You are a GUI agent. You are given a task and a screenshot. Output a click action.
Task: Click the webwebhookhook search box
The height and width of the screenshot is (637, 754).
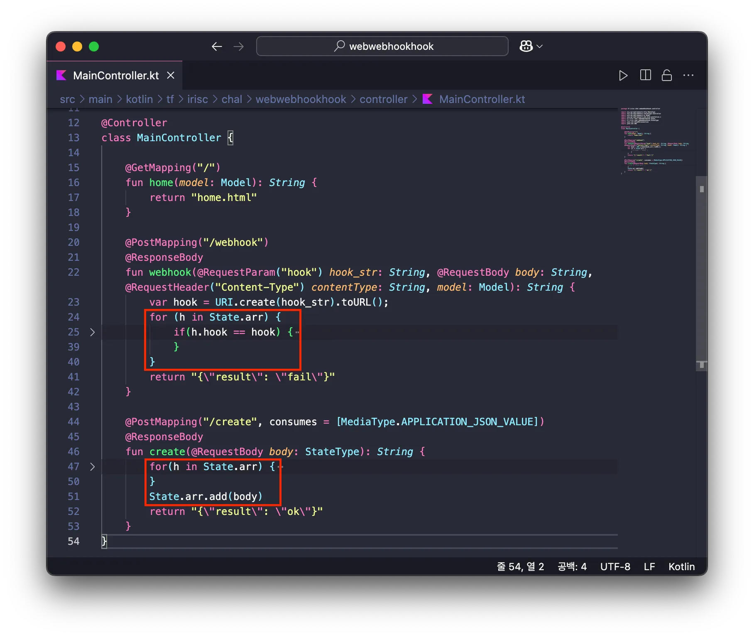[382, 47]
